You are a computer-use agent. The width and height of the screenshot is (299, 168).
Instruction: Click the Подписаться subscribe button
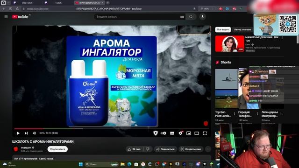click(x=57, y=149)
